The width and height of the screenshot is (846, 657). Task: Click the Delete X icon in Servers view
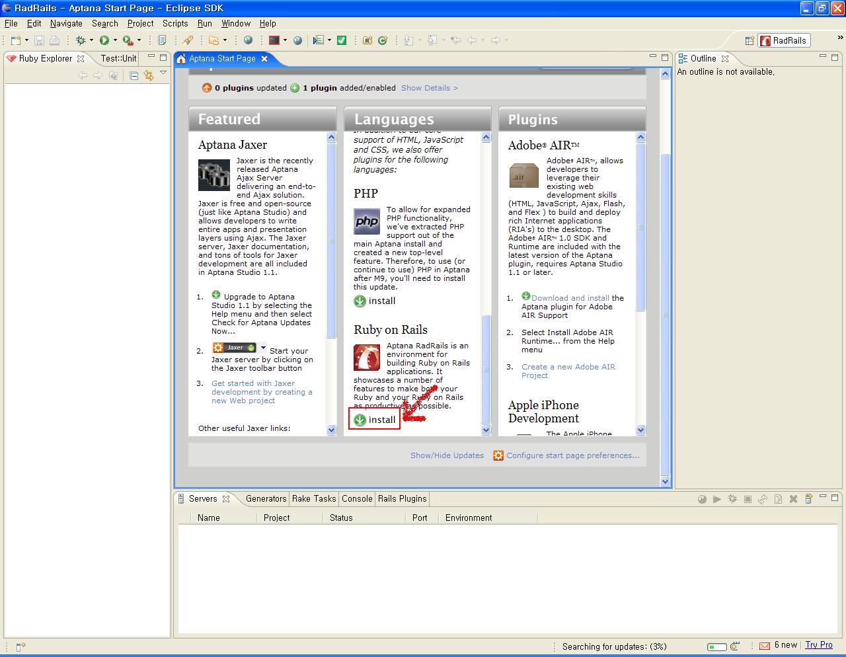click(793, 499)
